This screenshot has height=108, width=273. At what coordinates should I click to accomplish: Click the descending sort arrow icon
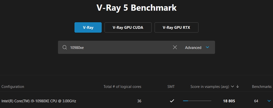pyautogui.click(x=238, y=86)
